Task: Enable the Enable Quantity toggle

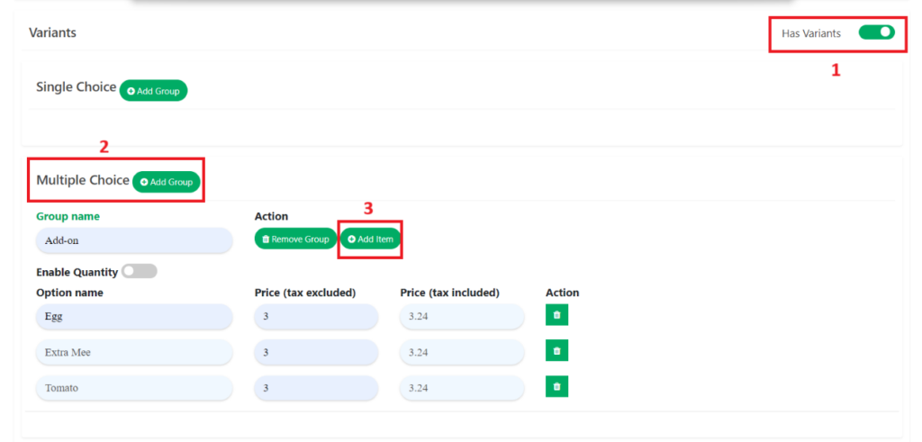Action: tap(140, 271)
